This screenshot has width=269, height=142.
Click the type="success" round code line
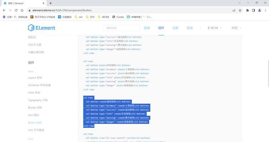(x=117, y=110)
